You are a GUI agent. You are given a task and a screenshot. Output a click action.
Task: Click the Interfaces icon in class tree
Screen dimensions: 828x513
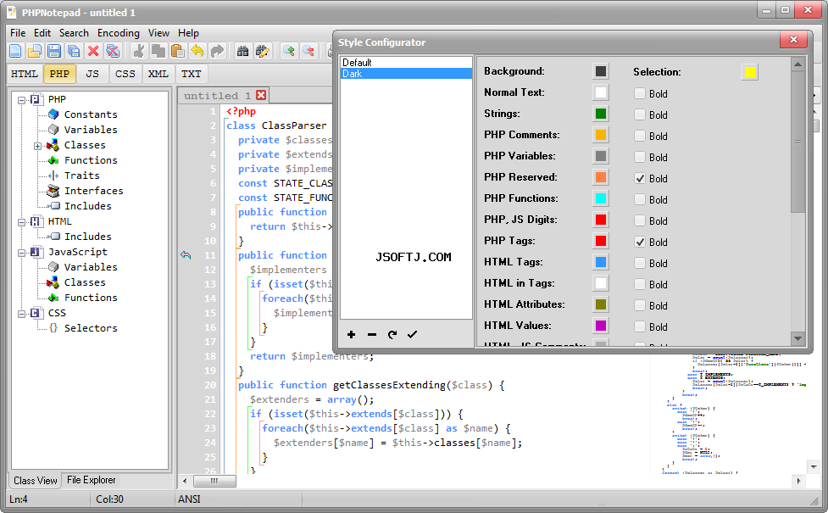tap(53, 191)
